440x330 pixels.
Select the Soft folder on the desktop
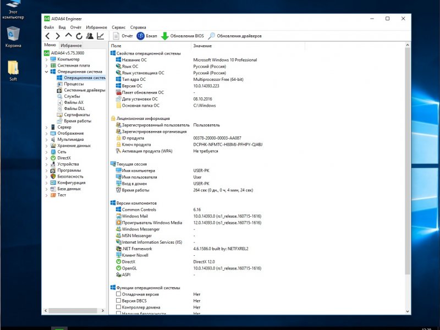(x=13, y=71)
